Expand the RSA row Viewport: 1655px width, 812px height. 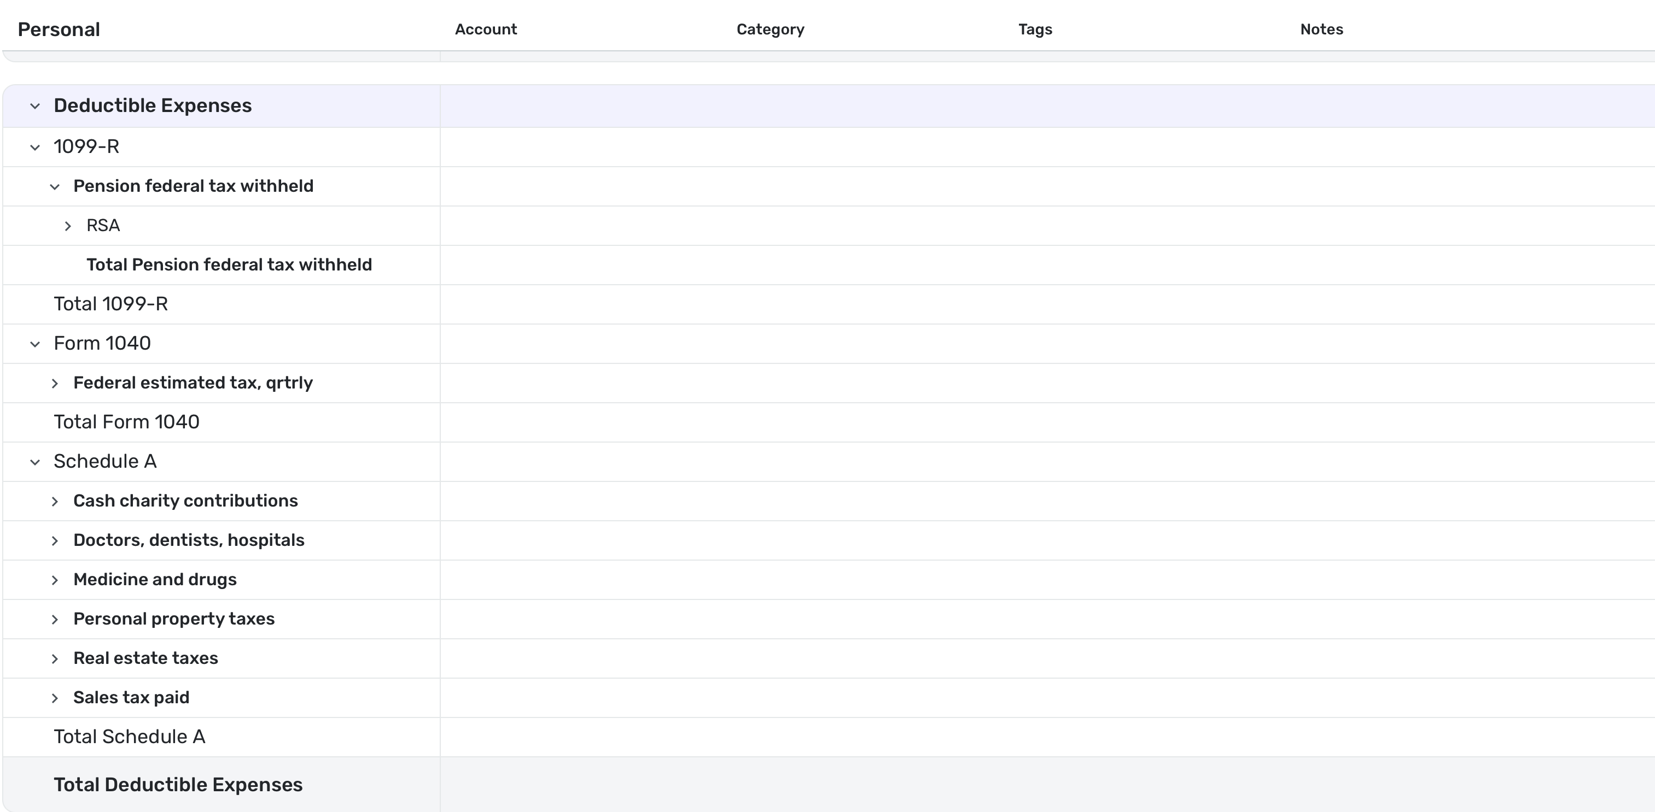68,226
